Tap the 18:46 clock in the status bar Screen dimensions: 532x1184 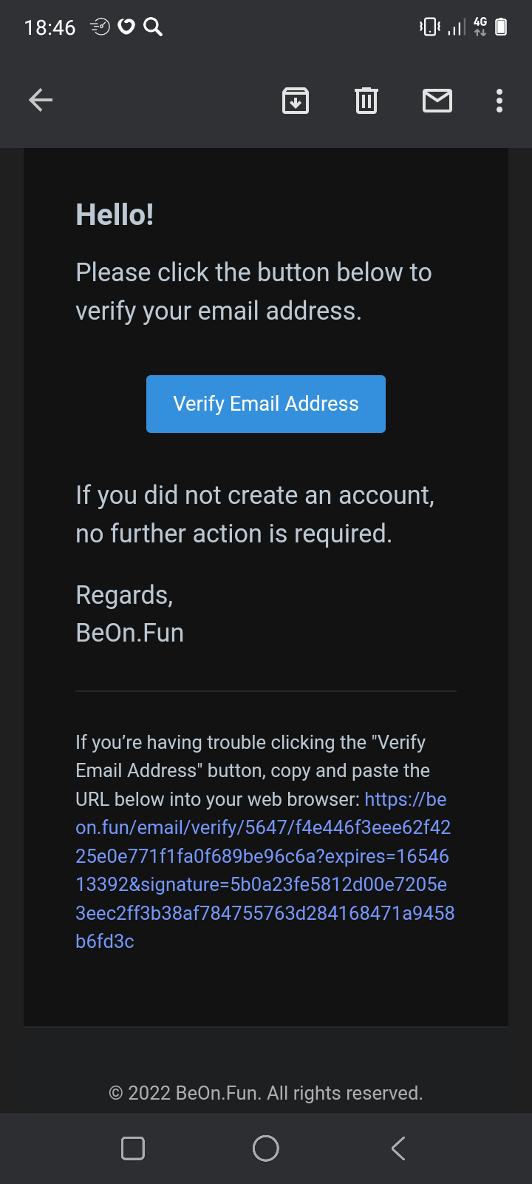click(x=50, y=28)
